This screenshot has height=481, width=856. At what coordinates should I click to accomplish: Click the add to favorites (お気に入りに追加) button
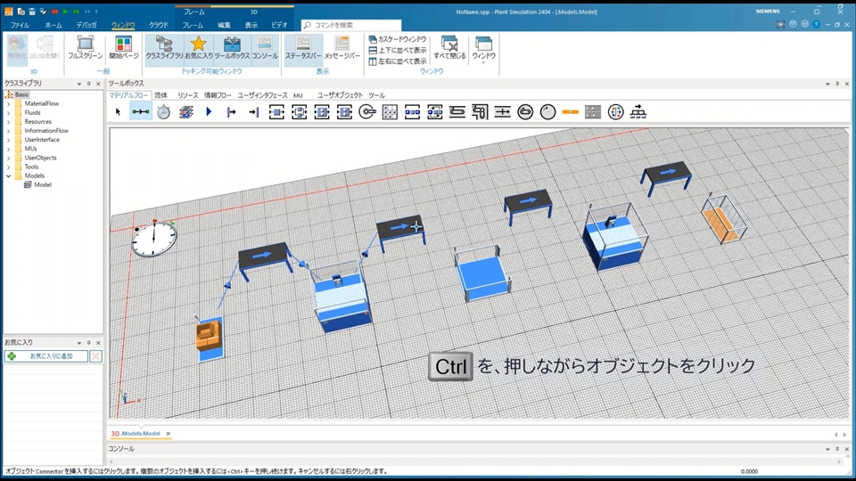click(45, 356)
